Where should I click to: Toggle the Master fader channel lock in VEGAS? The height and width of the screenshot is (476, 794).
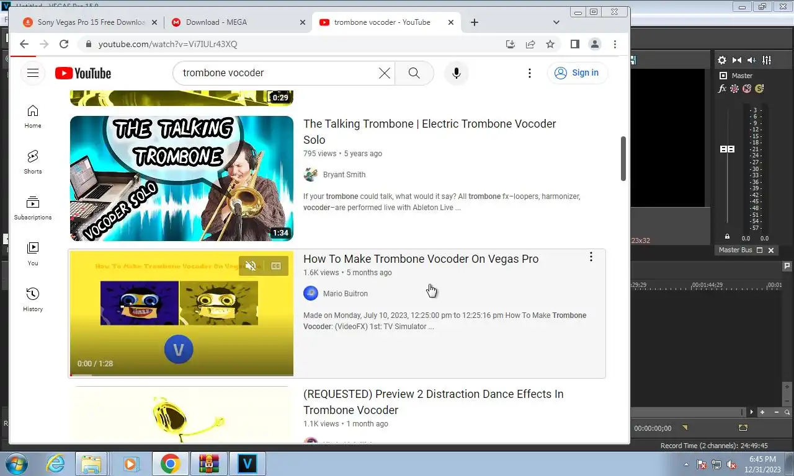[727, 237]
